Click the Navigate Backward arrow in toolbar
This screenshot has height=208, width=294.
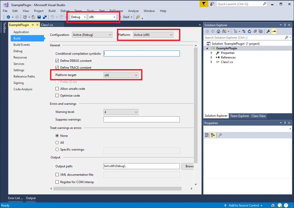(8, 17)
